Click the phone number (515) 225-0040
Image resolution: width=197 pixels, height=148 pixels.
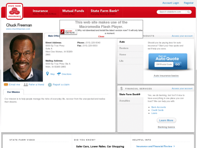click(x=93, y=43)
